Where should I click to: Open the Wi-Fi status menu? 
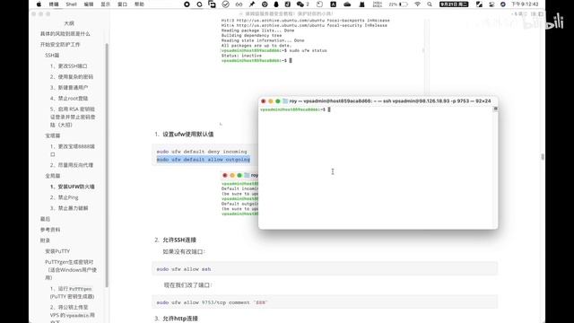(417, 4)
